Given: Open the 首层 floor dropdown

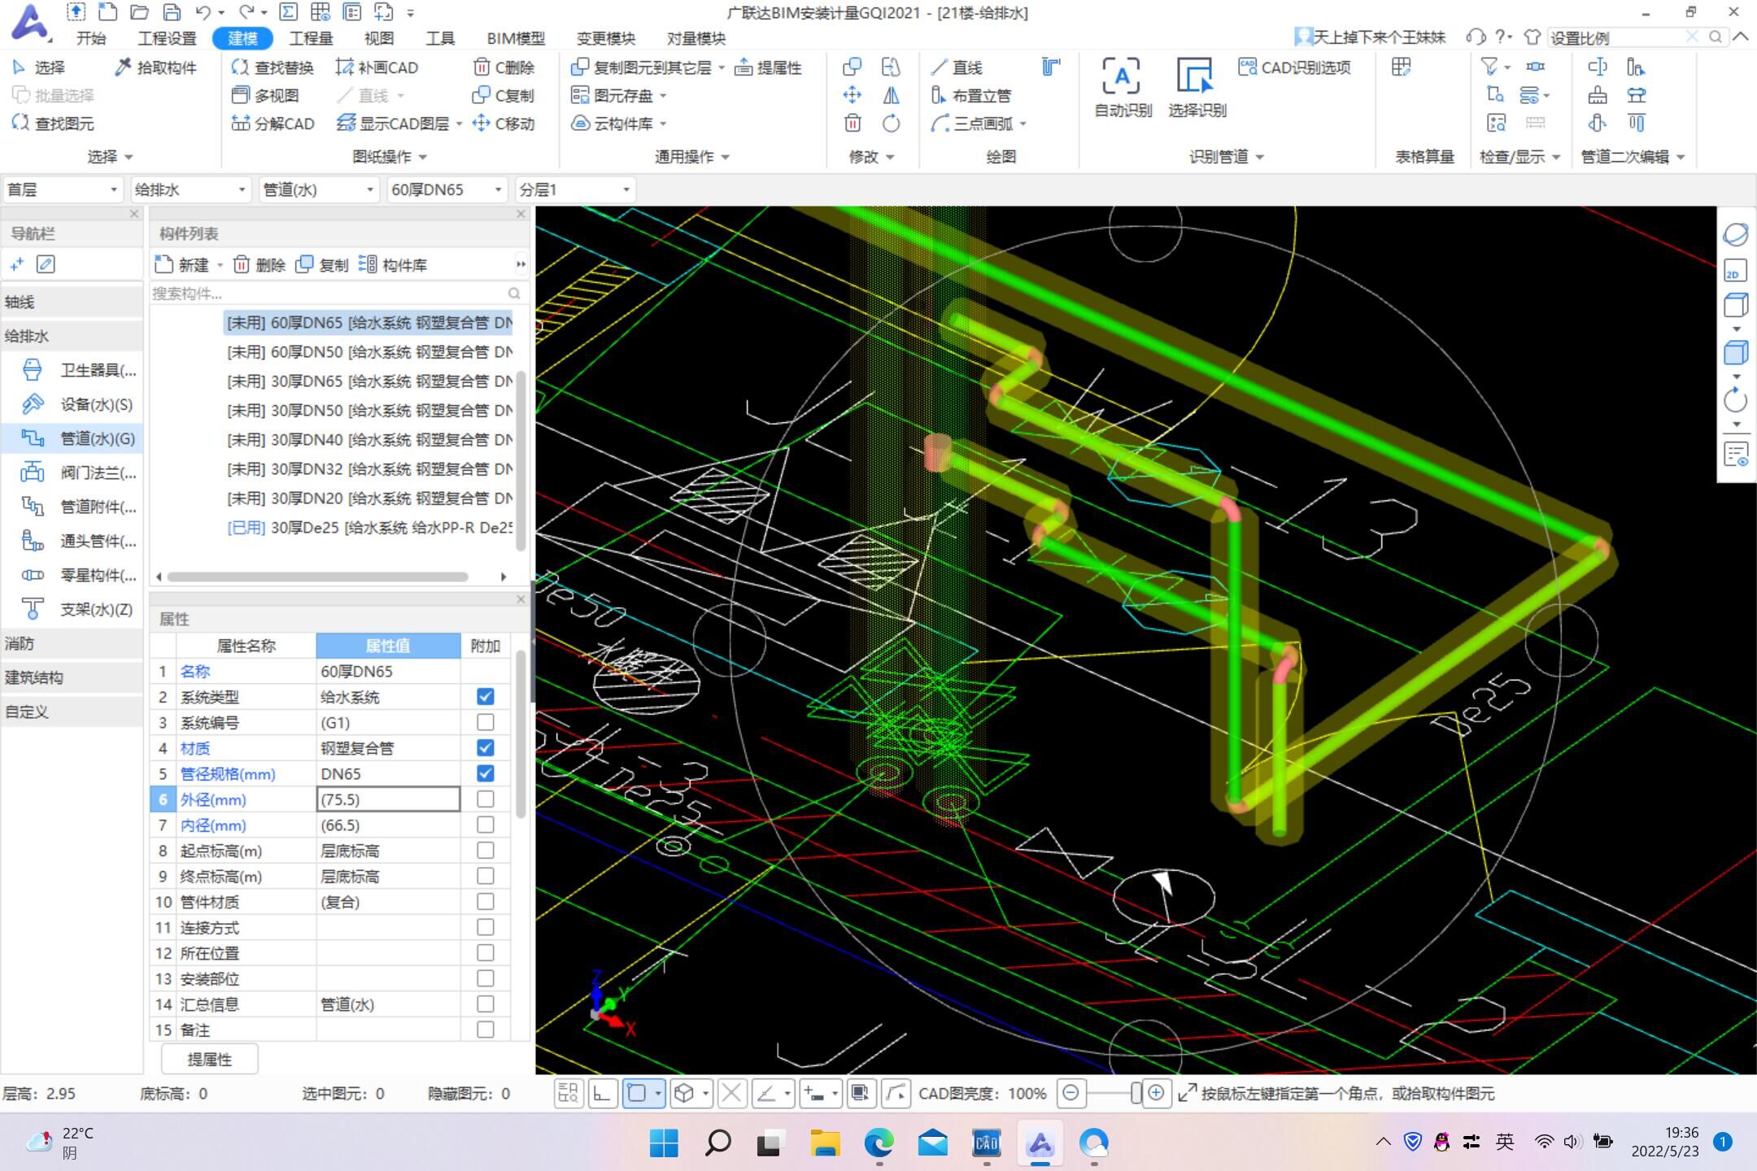Looking at the screenshot, I should point(63,189).
